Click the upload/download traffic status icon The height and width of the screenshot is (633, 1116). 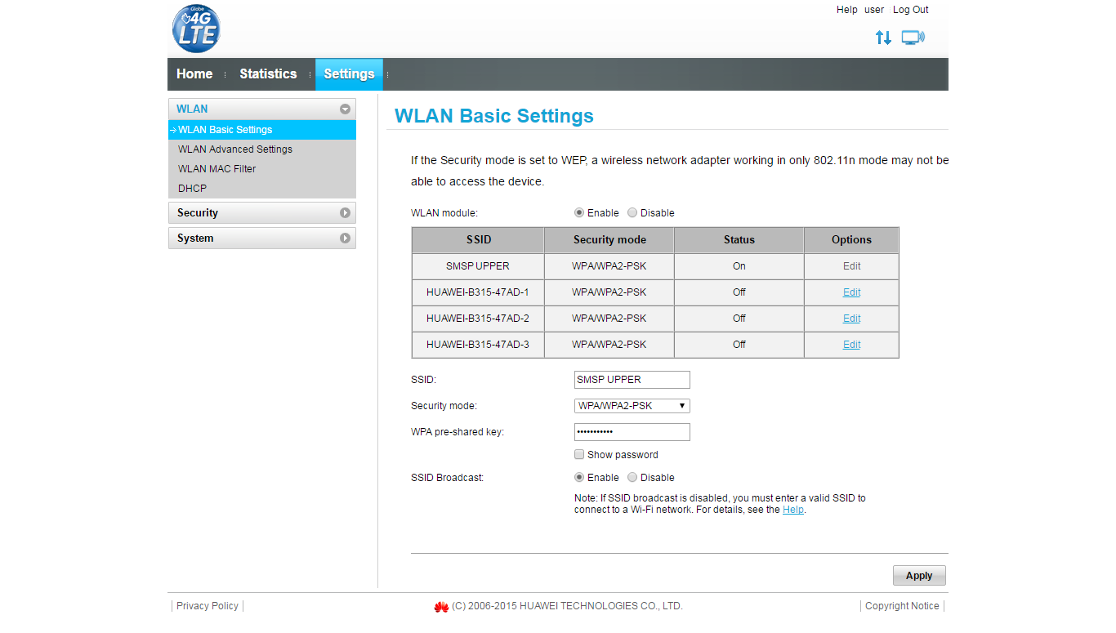883,37
